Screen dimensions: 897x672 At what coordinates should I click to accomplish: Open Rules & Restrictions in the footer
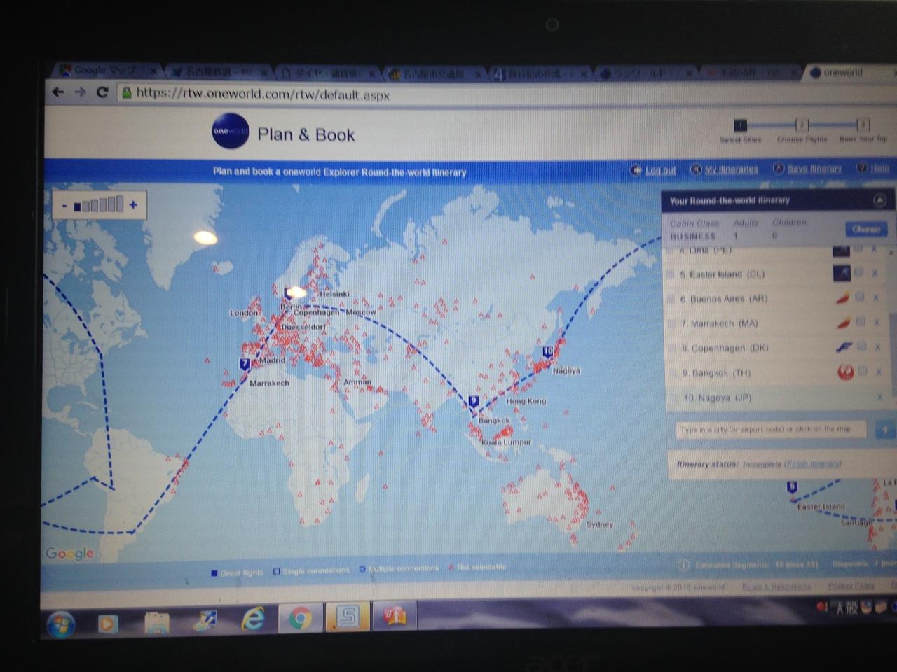776,587
